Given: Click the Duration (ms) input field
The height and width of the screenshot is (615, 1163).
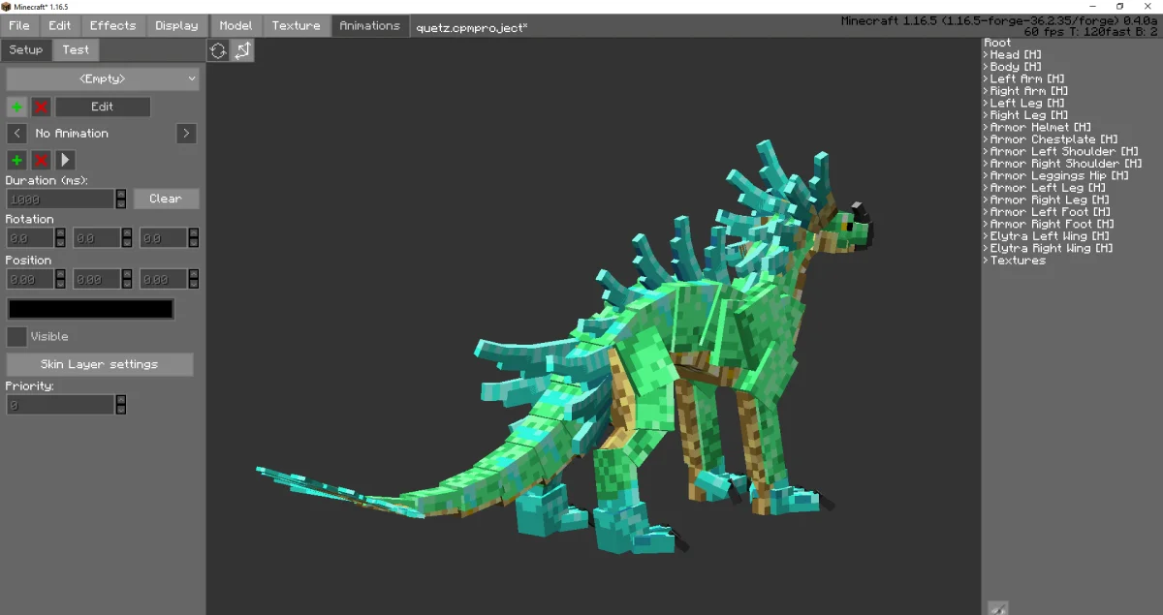Looking at the screenshot, I should 61,199.
